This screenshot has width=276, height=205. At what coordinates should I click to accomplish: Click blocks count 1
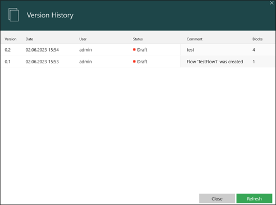(254, 62)
